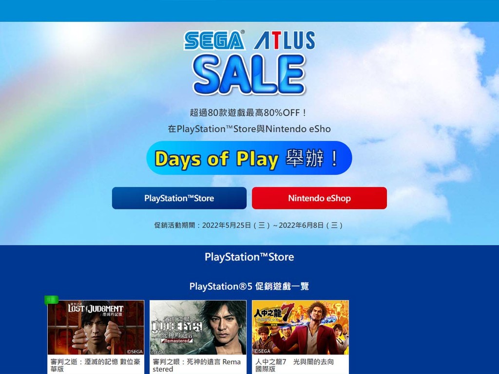Open the red Nintendo eShop button
This screenshot has height=374, width=499.
pos(320,198)
